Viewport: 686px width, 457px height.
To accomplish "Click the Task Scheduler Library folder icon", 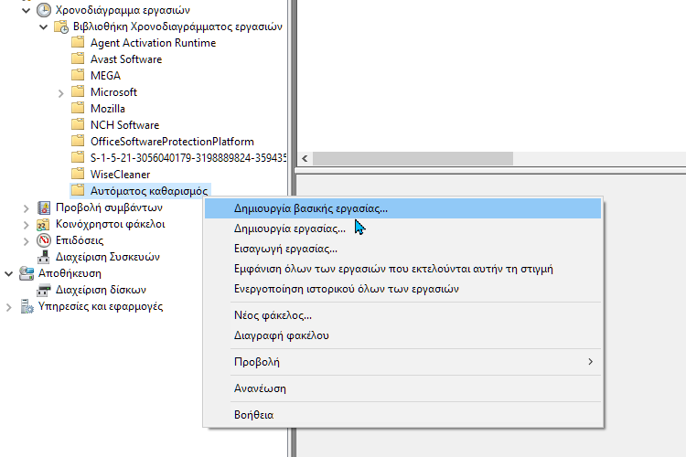I will 60,27.
